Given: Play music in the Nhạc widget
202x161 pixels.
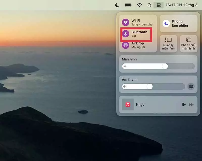Looking at the screenshot, I should click(184, 105).
